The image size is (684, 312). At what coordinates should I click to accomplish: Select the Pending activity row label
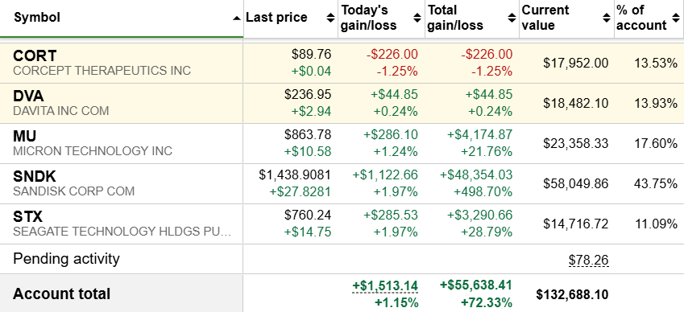66,259
